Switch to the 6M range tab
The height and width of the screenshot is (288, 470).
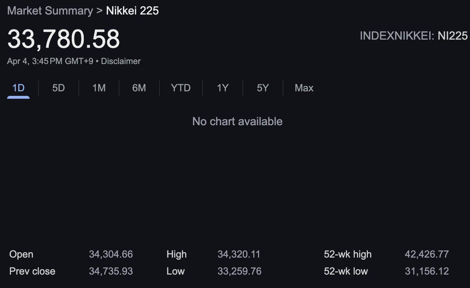(x=139, y=88)
